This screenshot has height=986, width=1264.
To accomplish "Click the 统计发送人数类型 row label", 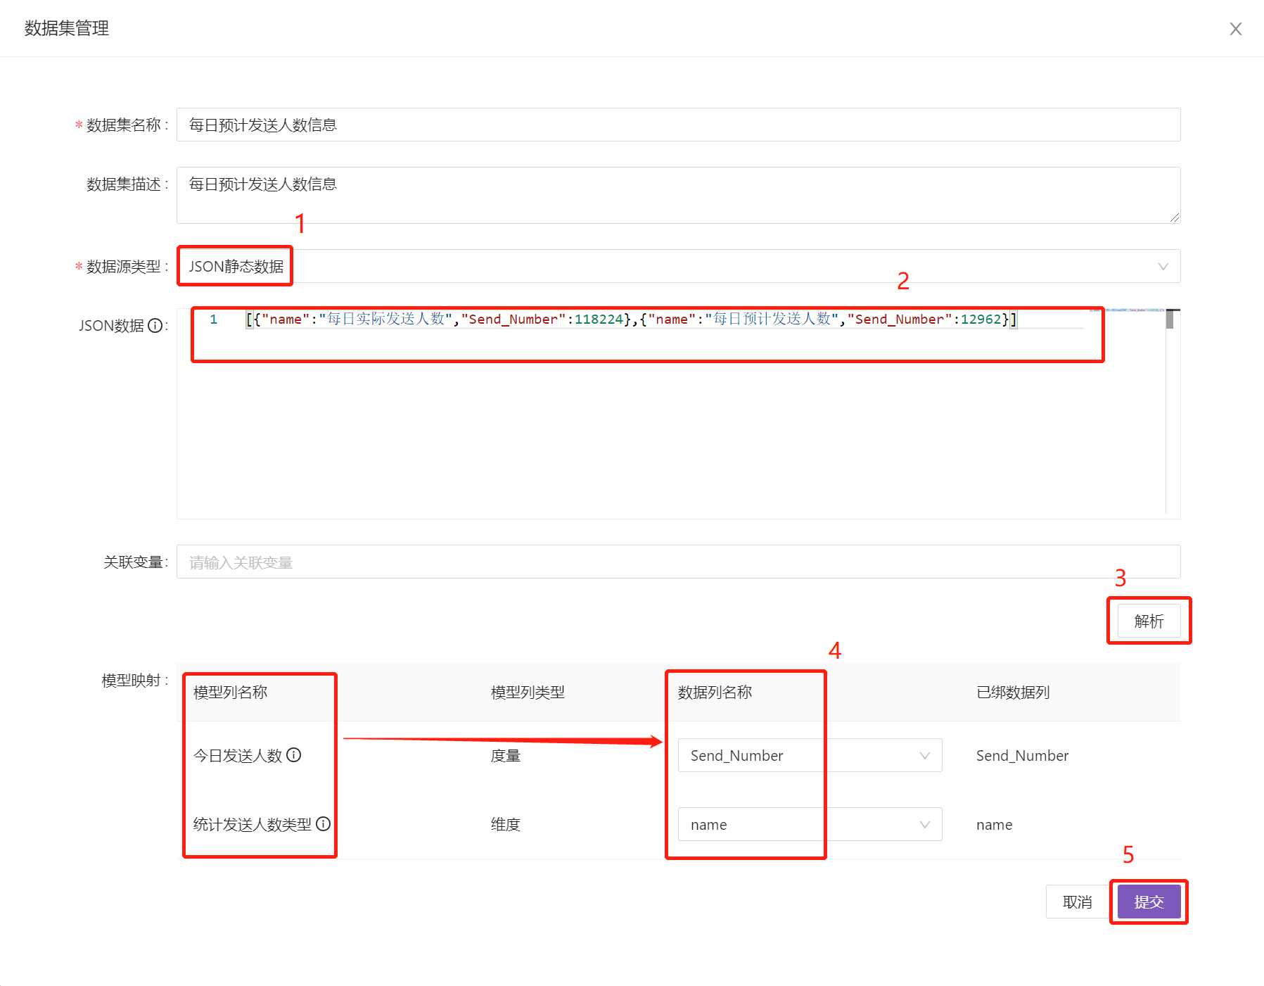I will [253, 824].
